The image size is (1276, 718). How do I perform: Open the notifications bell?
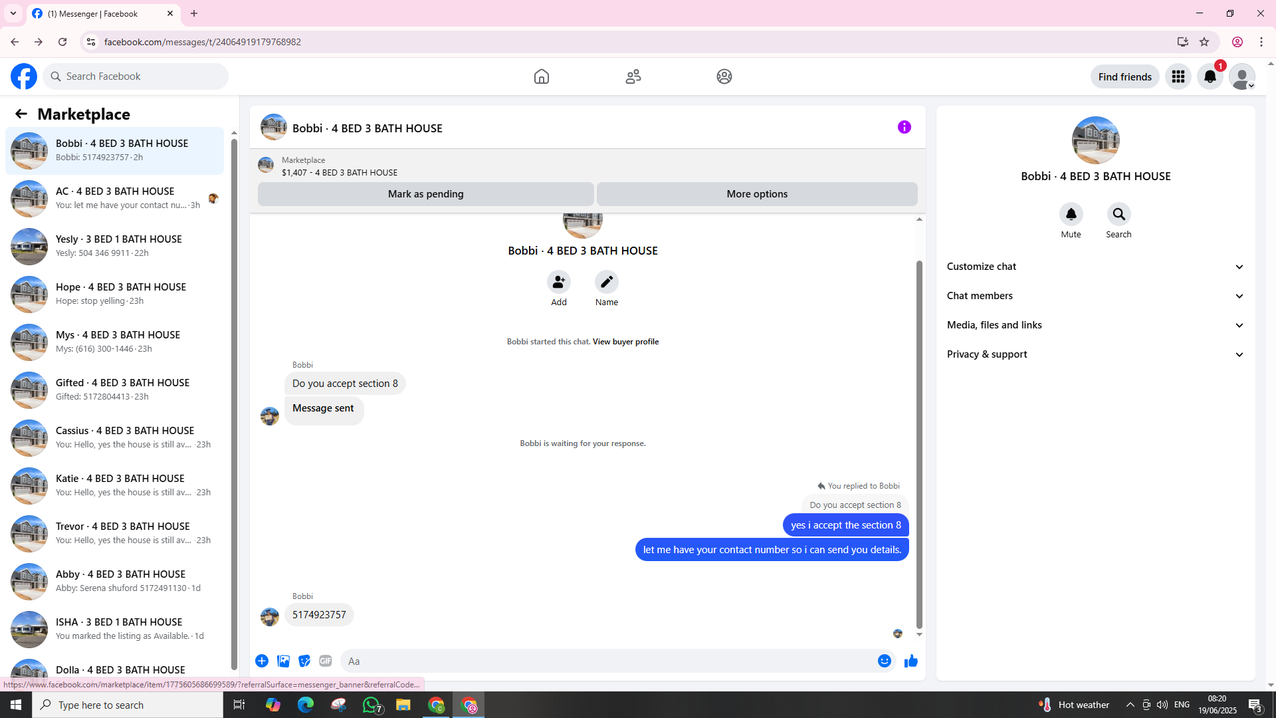(x=1210, y=76)
